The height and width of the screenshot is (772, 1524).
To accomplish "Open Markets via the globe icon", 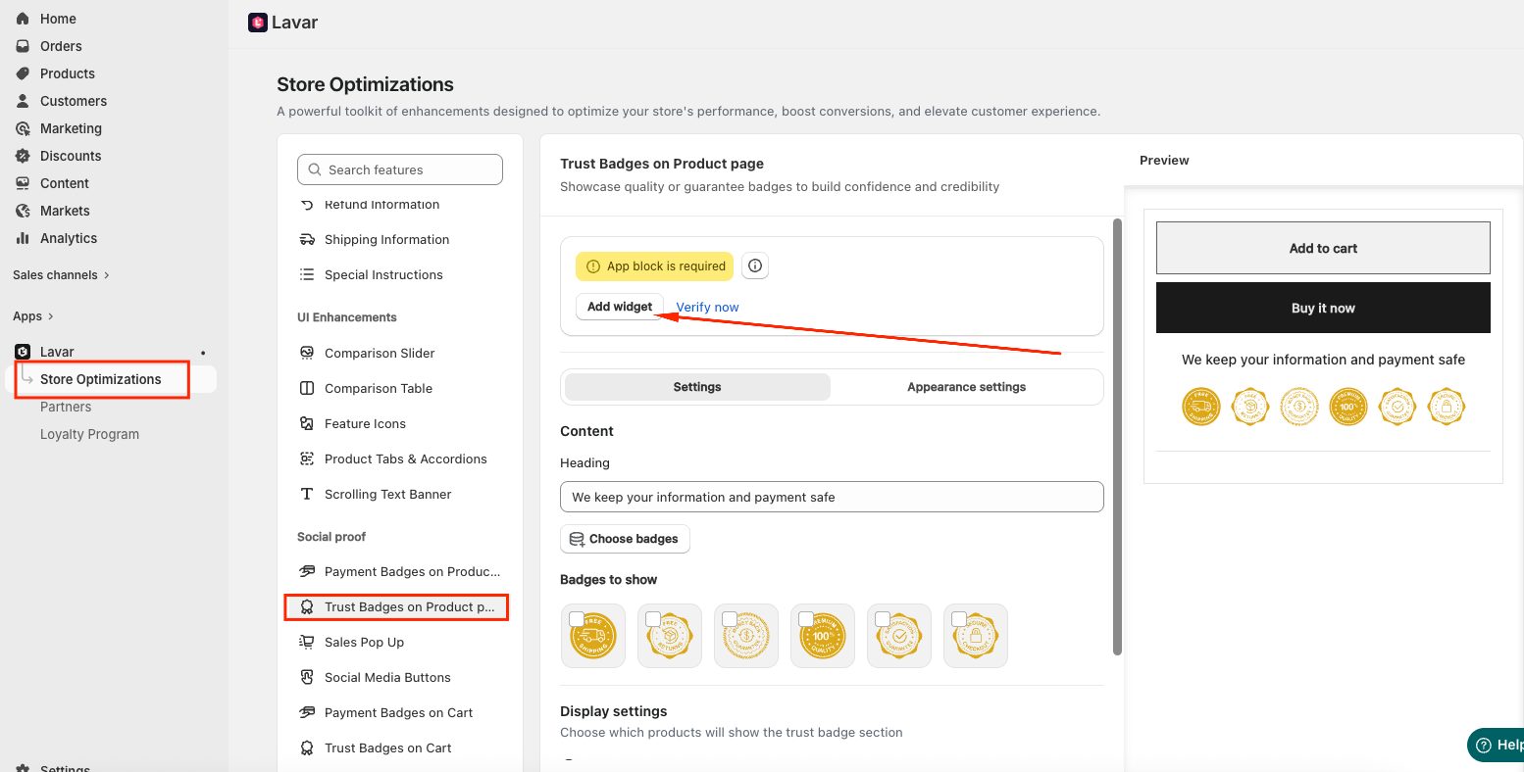I will 23,211.
